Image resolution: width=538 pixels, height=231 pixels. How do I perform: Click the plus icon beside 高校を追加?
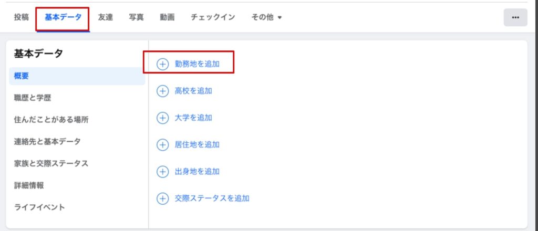tap(163, 91)
